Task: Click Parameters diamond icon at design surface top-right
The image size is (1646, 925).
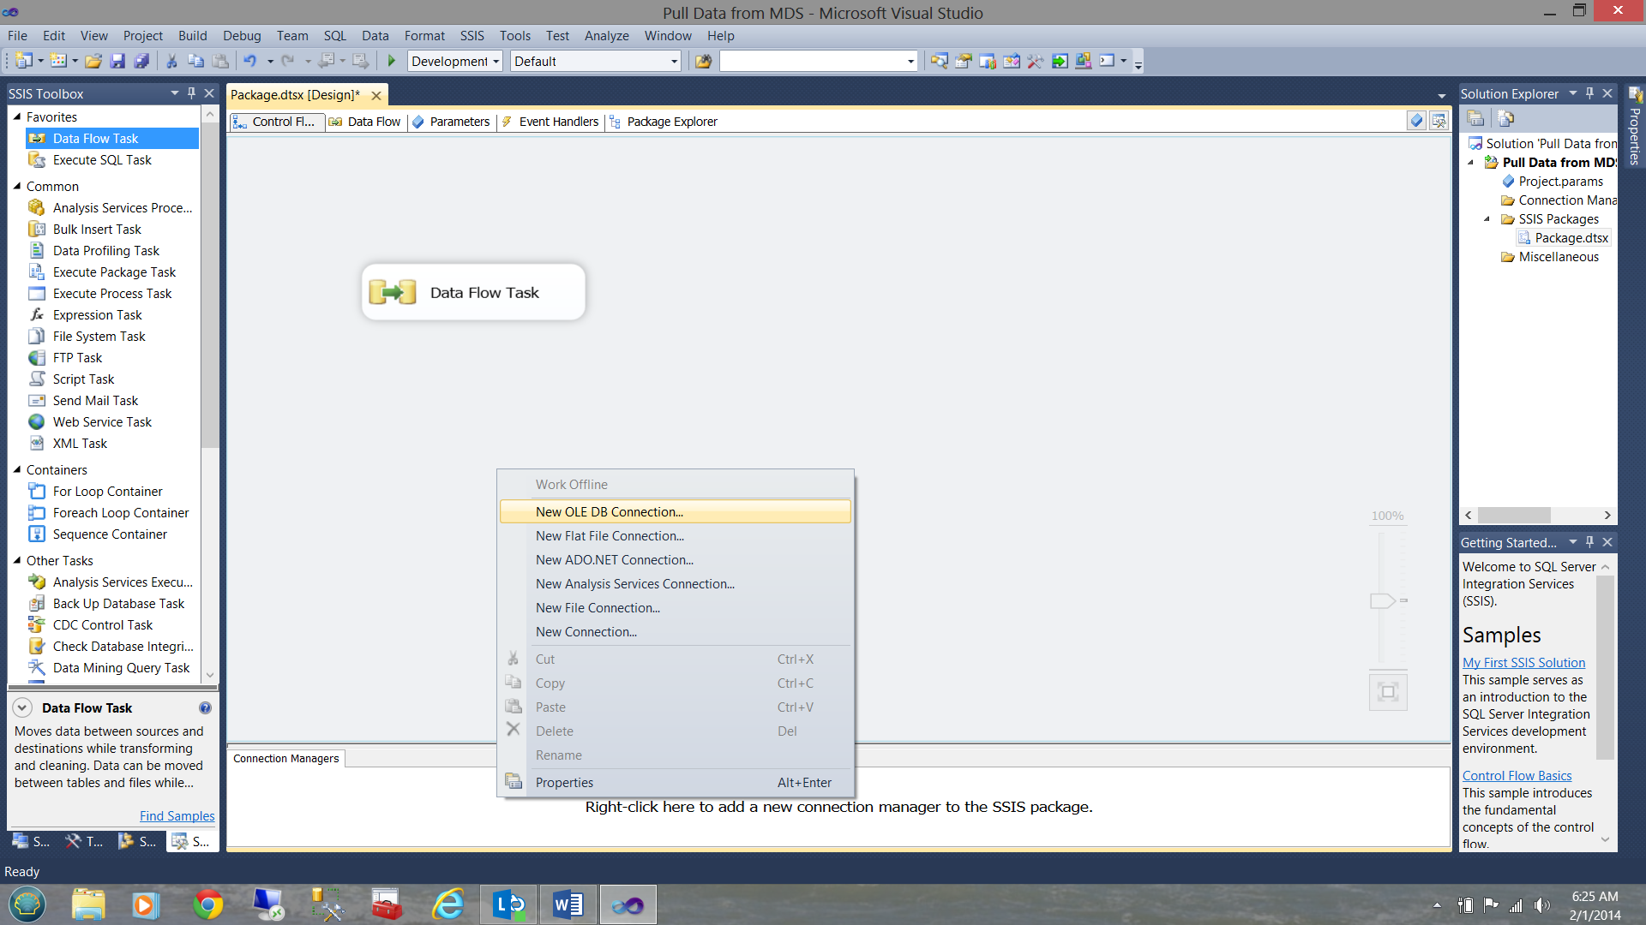Action: pos(1416,122)
